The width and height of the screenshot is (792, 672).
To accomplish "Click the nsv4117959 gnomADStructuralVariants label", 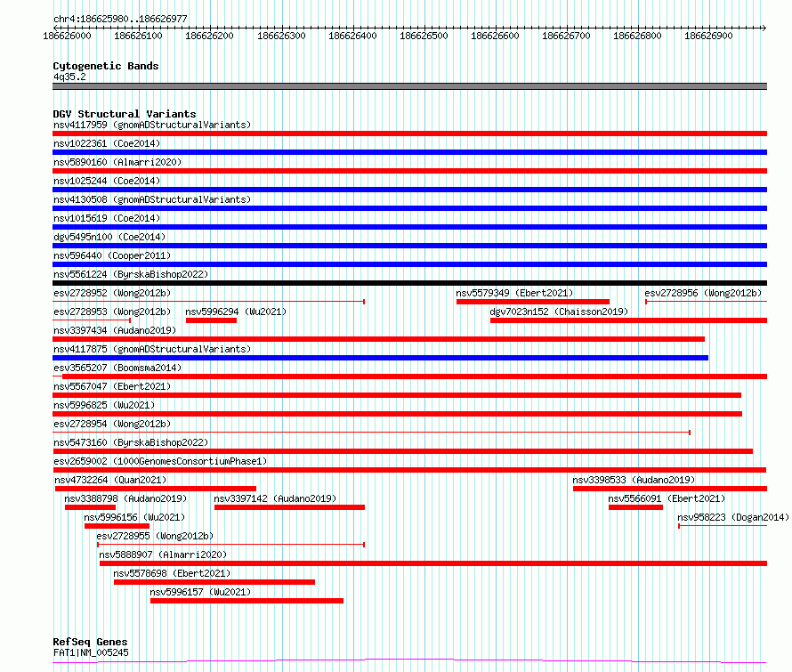I will pyautogui.click(x=152, y=125).
